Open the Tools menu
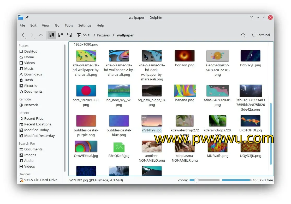The height and width of the screenshot is (204, 291). pyautogui.click(x=69, y=25)
